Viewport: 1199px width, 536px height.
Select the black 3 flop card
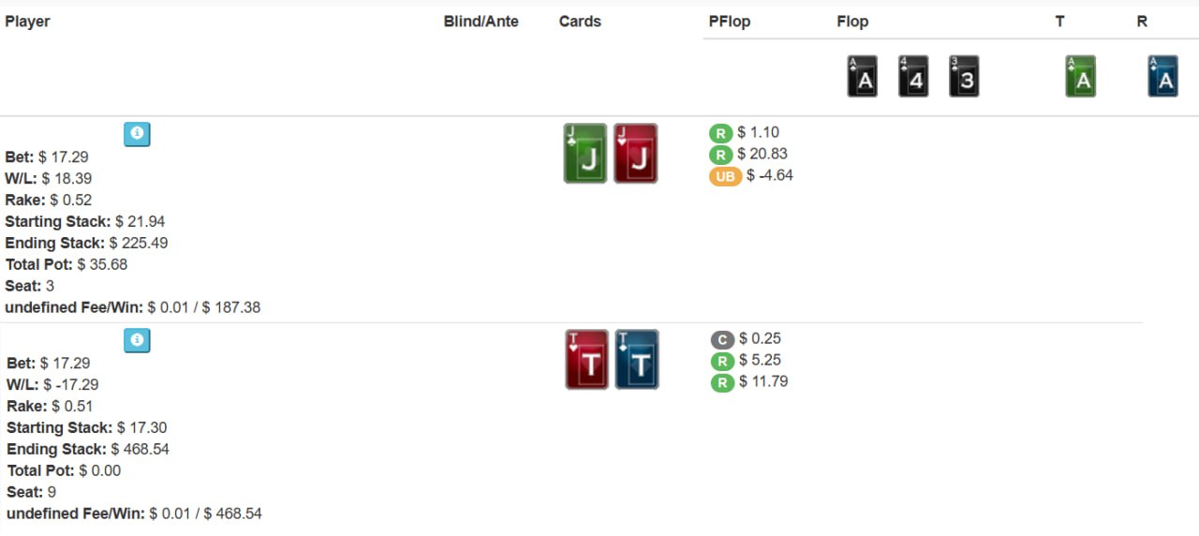tap(964, 77)
